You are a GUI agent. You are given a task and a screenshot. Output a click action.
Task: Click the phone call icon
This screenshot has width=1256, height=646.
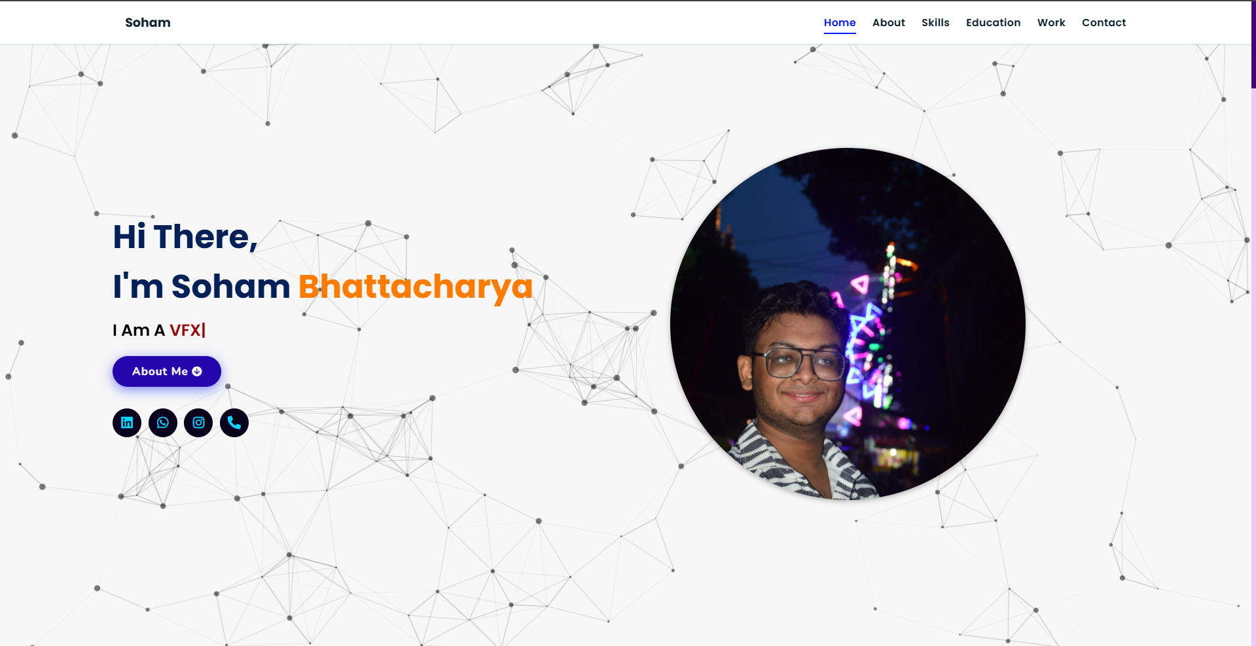tap(234, 423)
